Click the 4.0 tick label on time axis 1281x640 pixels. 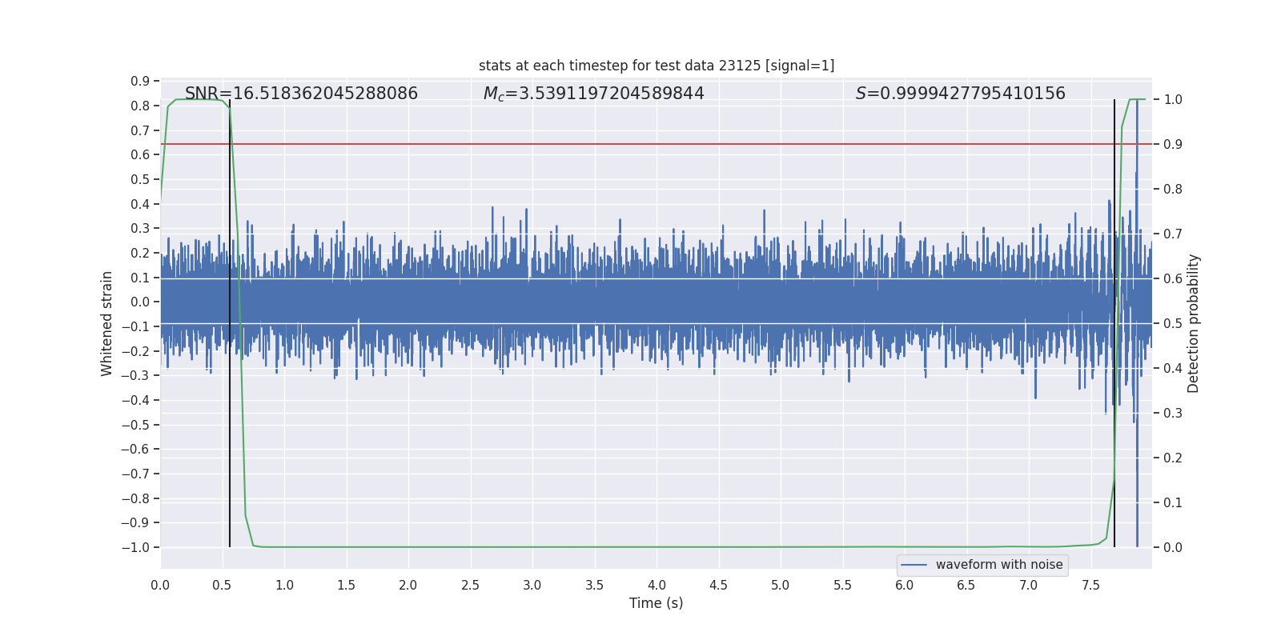pyautogui.click(x=657, y=586)
